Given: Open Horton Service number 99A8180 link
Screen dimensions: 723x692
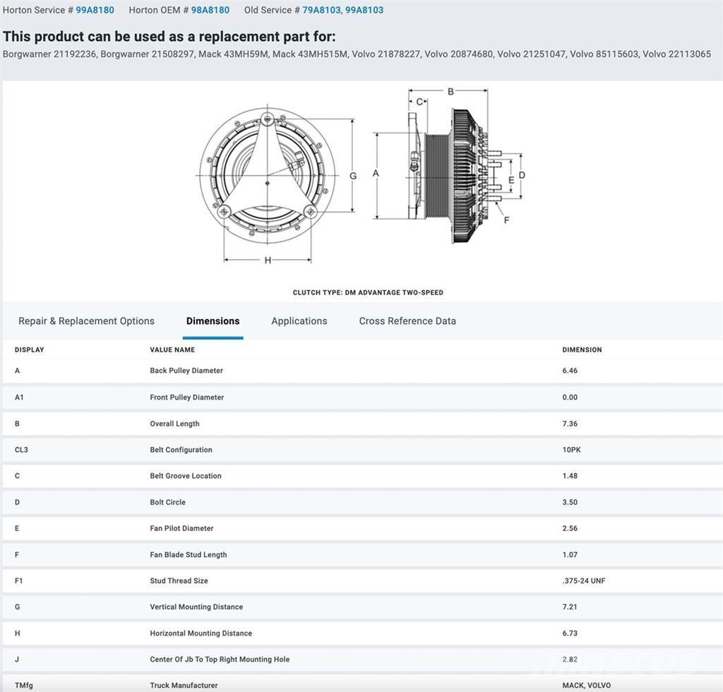Looking at the screenshot, I should point(95,10).
